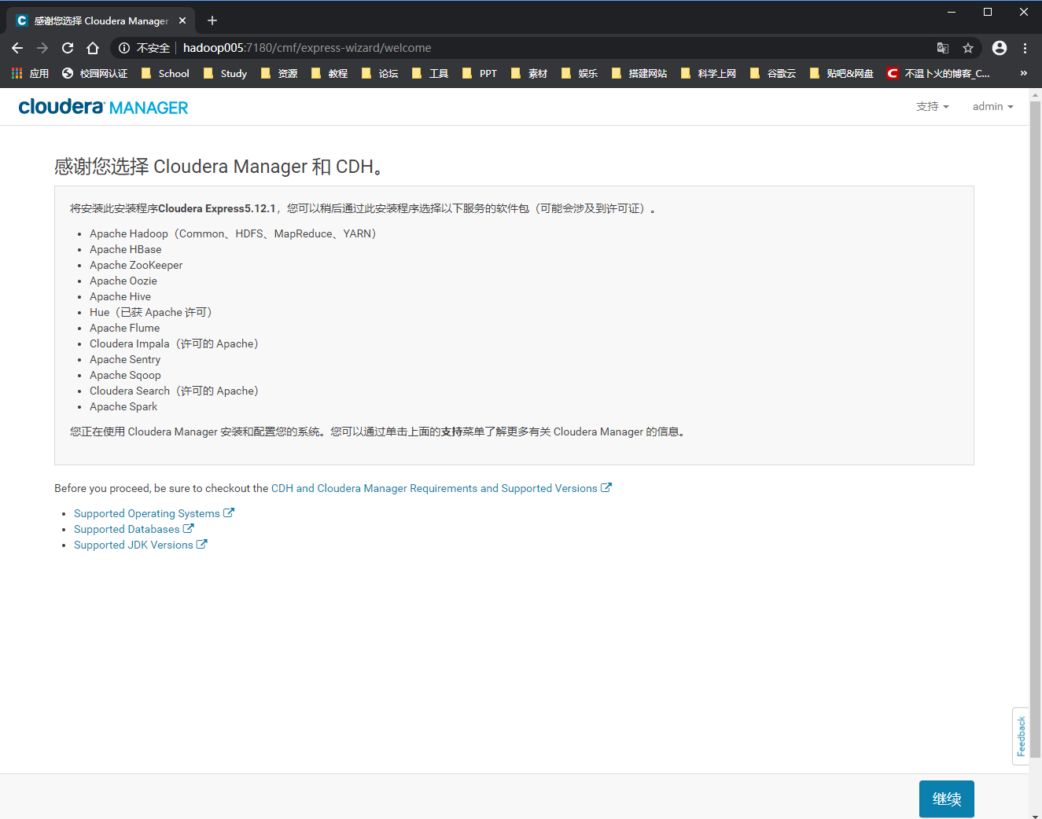The height and width of the screenshot is (819, 1042).
Task: Open CDH and Cloudera Manager Requirements link
Action: tap(441, 488)
